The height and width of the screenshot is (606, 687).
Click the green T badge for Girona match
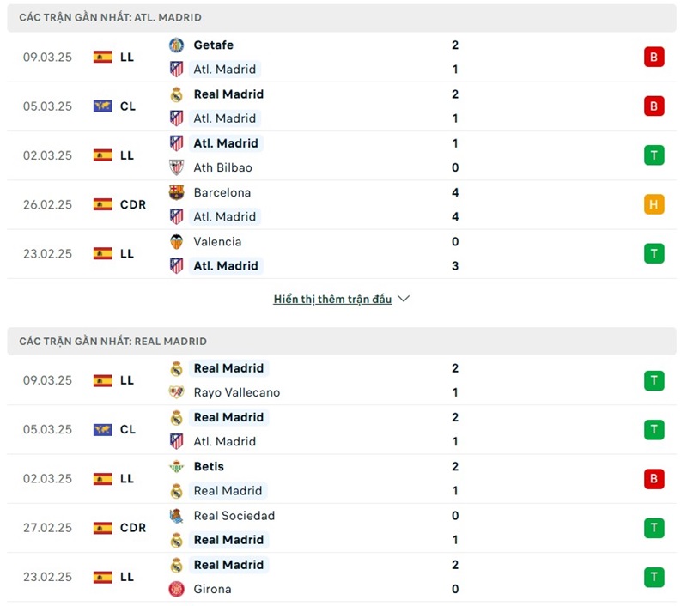pyautogui.click(x=654, y=577)
